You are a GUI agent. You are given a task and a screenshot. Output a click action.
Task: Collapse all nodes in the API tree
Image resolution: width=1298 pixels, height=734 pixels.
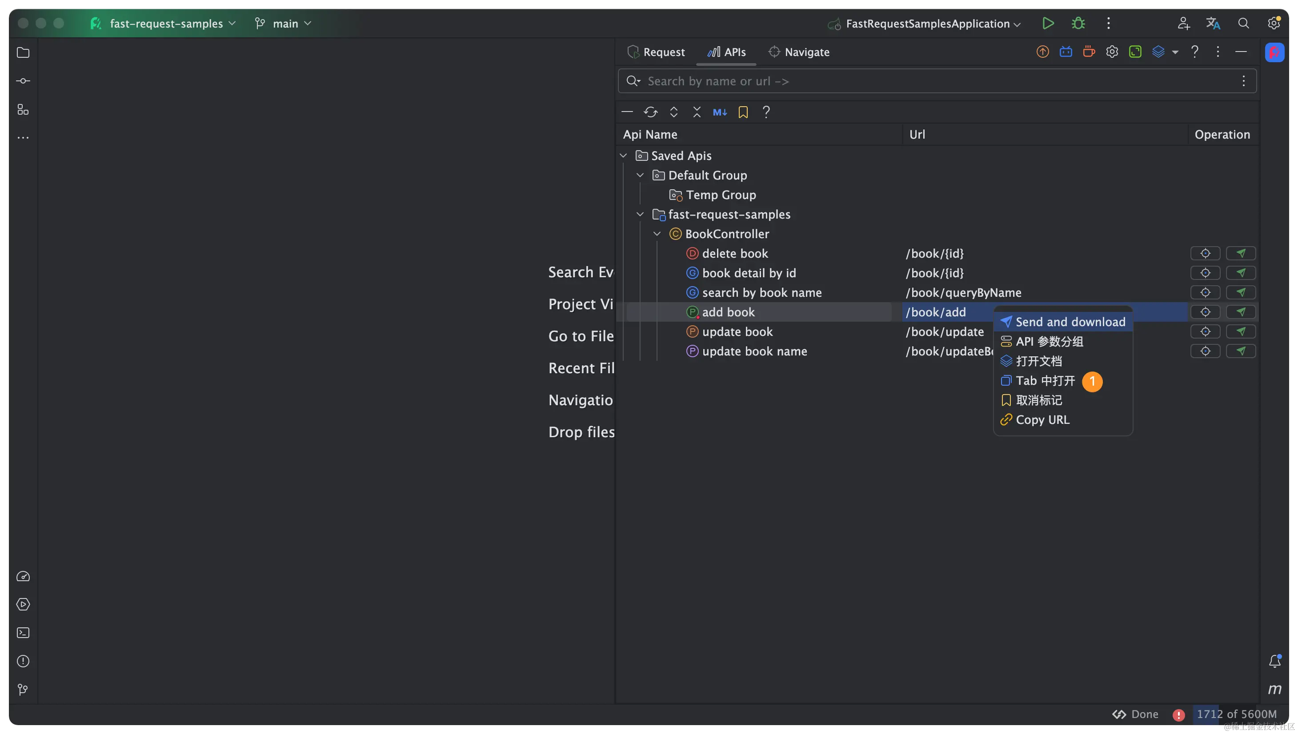(697, 112)
